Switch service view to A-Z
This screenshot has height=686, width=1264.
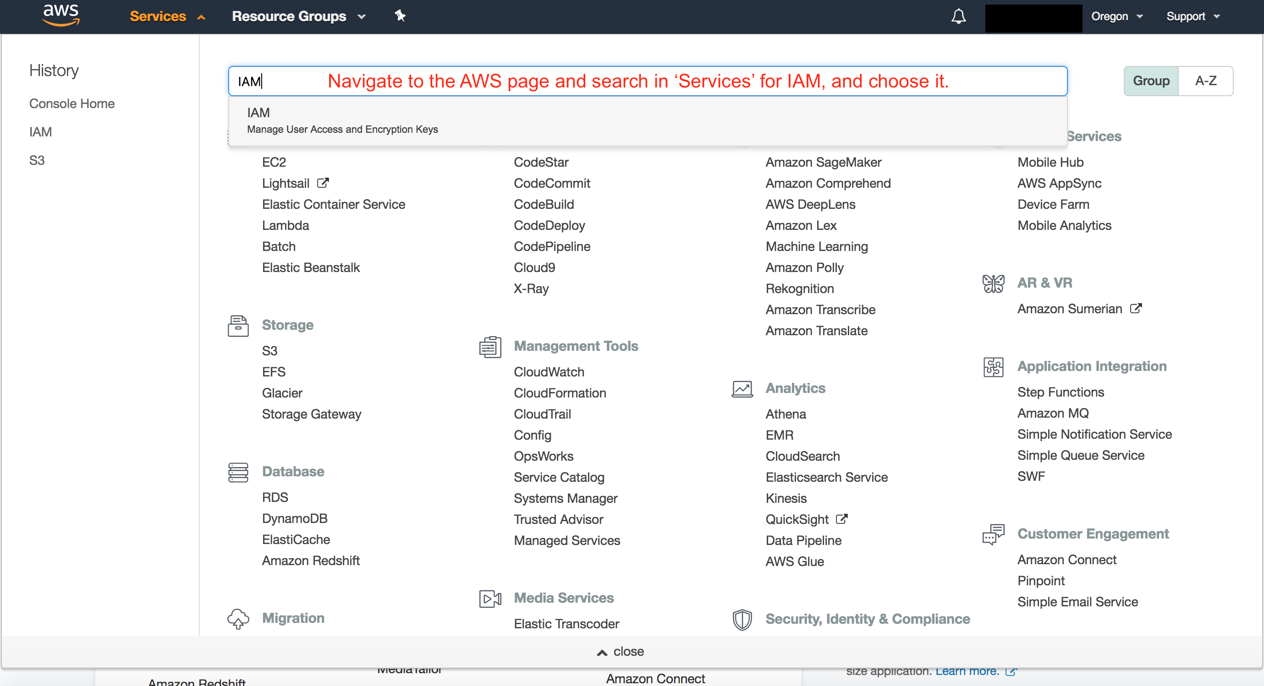[x=1205, y=81]
